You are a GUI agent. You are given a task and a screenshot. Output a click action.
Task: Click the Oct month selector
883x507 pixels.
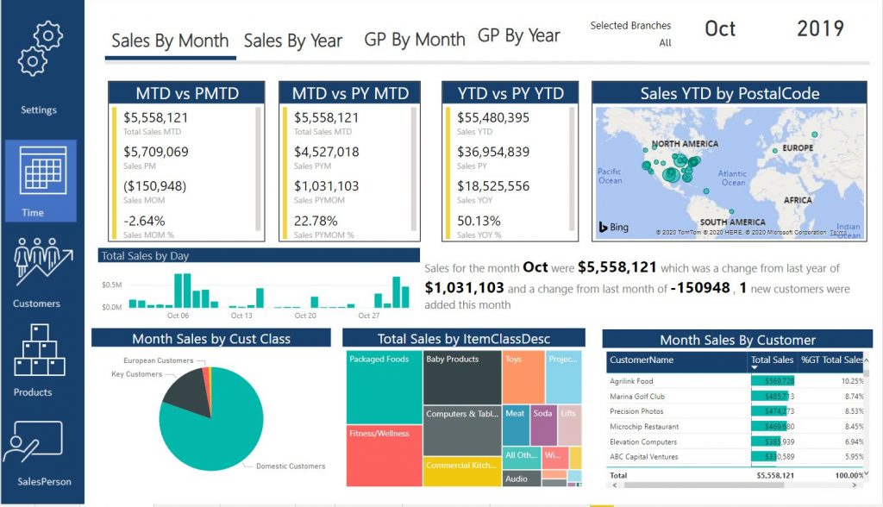click(720, 28)
